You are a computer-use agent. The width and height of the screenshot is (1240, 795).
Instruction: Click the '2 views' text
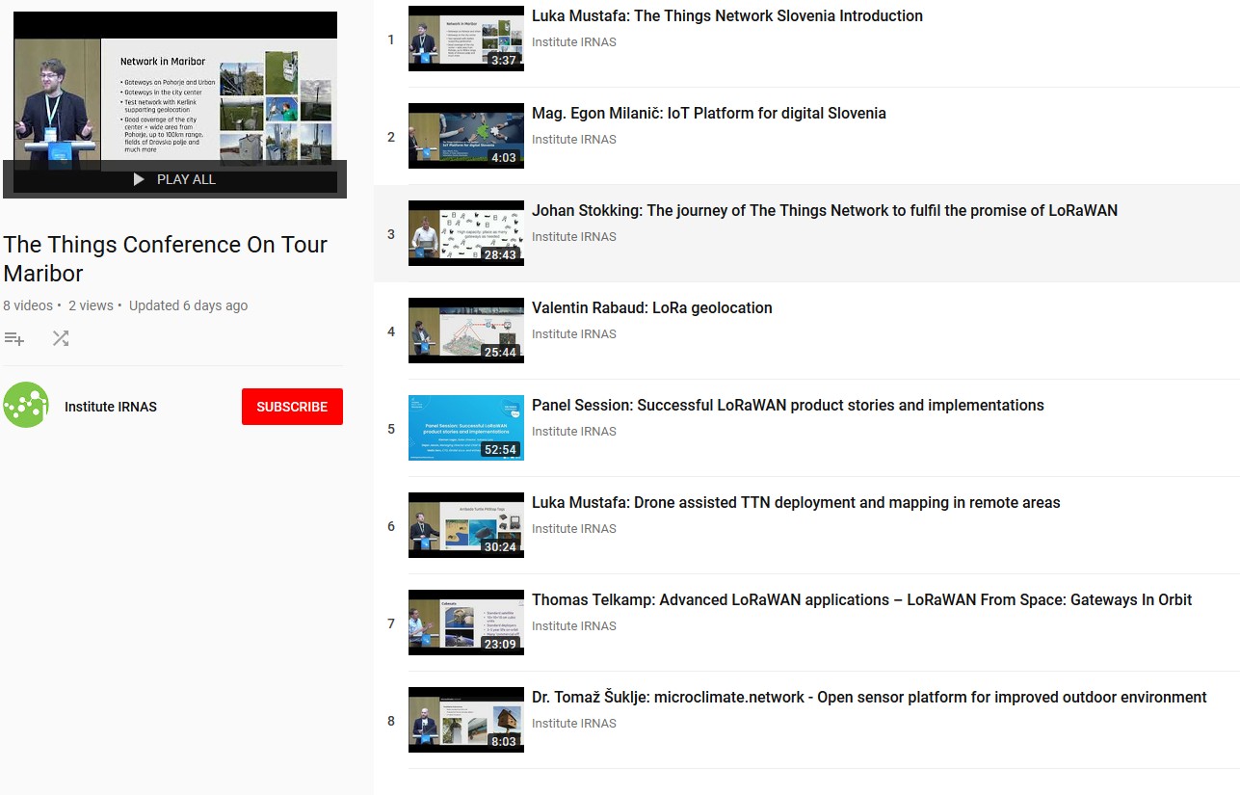point(91,305)
